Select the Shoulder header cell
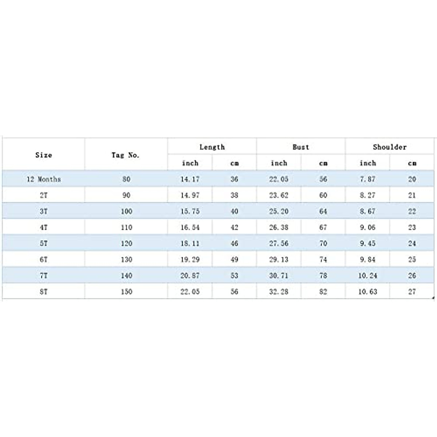The width and height of the screenshot is (437, 437). point(390,147)
